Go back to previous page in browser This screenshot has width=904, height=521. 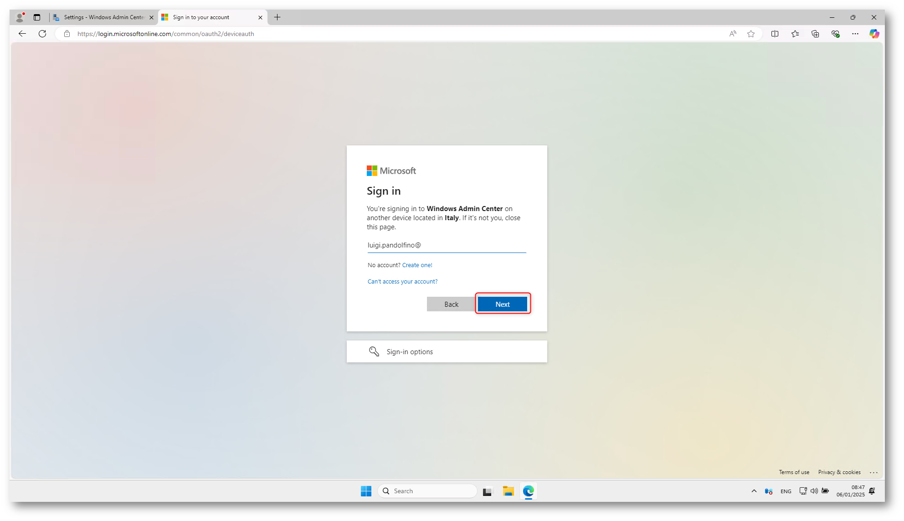tap(22, 34)
